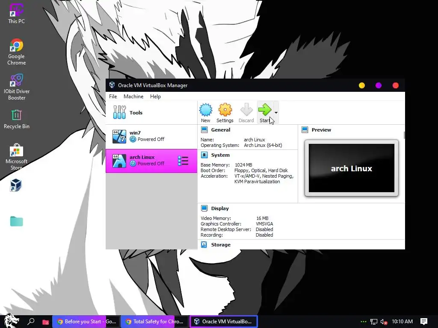Click Recording 'Disabled' value
438x328 pixels.
click(x=264, y=235)
